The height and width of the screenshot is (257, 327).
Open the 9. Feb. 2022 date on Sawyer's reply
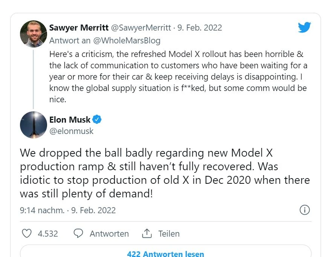coord(200,28)
